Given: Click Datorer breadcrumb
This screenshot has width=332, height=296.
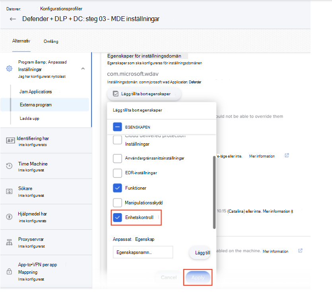Looking at the screenshot, I should (x=14, y=9).
